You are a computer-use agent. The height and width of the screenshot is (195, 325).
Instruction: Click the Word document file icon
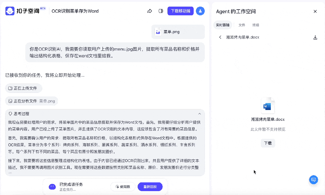pos(267,106)
